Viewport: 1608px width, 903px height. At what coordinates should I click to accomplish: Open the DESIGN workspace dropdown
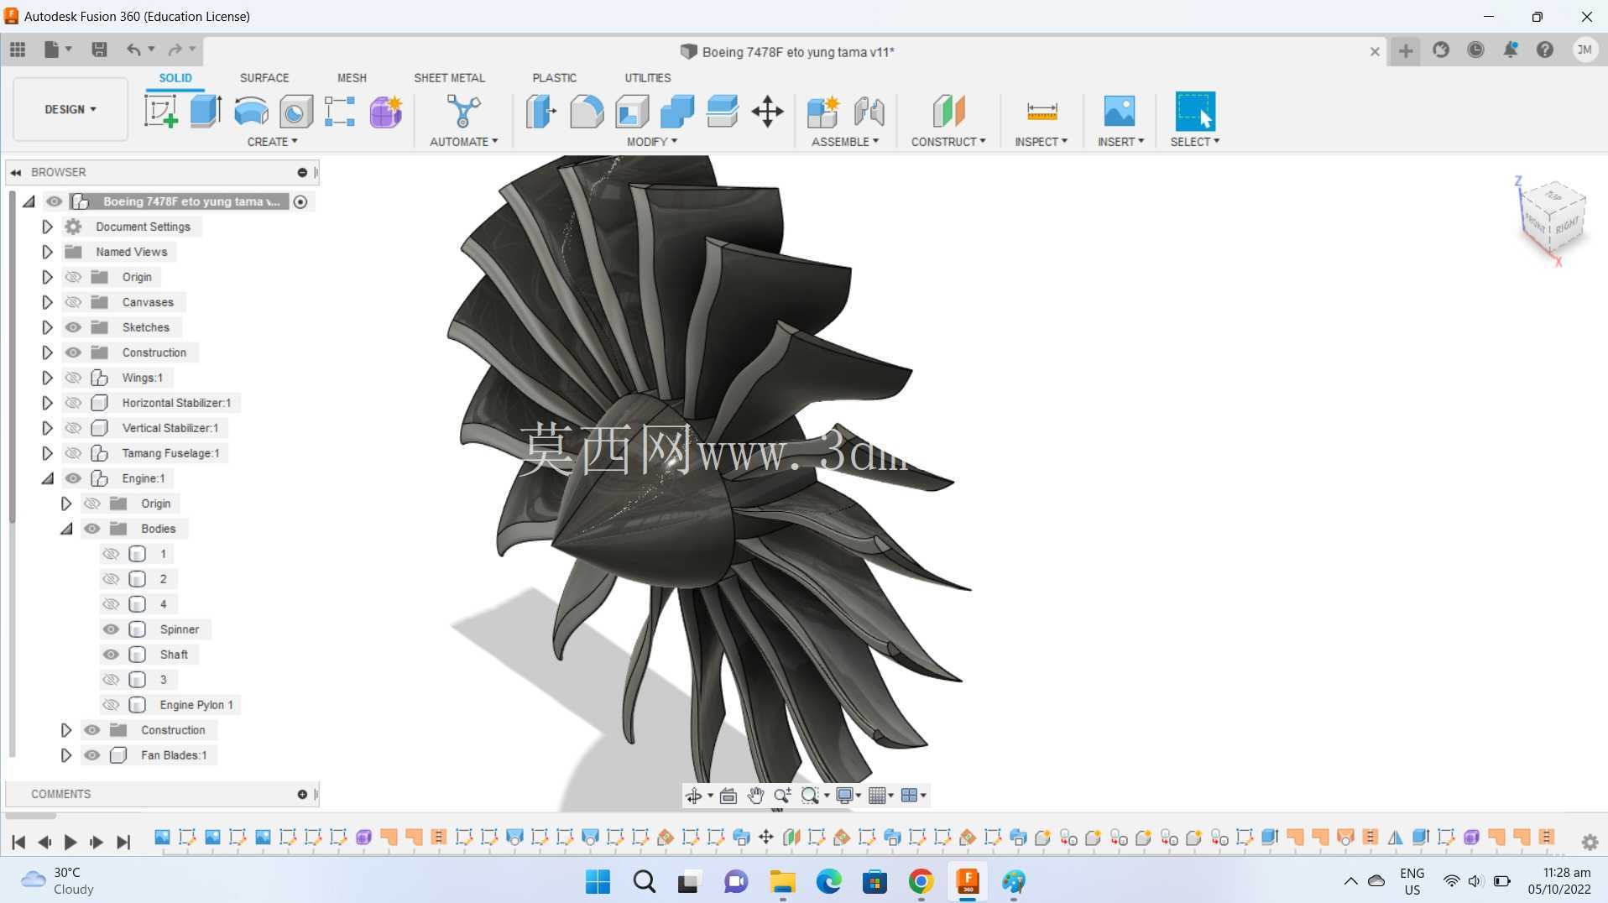tap(70, 109)
